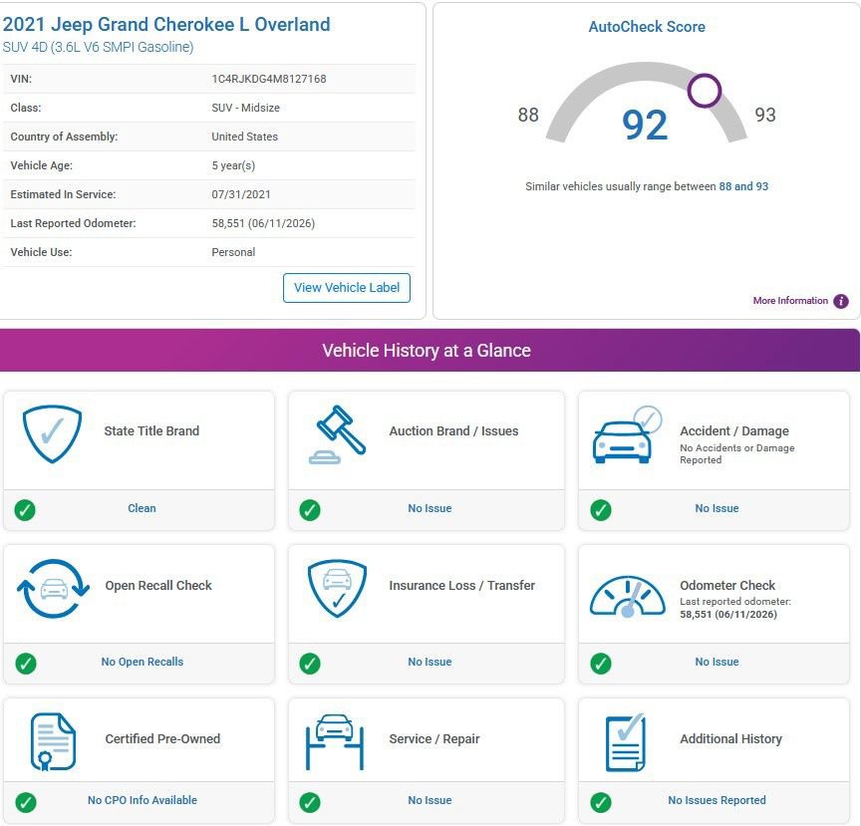Click the More Information info icon

tap(841, 301)
